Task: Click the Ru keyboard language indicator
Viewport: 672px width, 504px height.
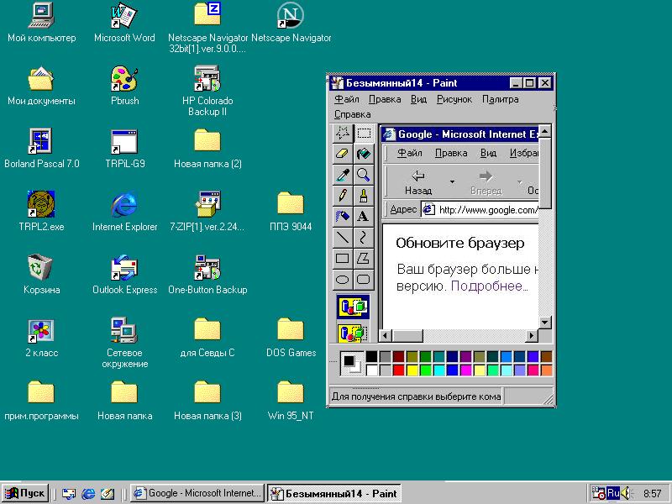Action: [x=613, y=493]
